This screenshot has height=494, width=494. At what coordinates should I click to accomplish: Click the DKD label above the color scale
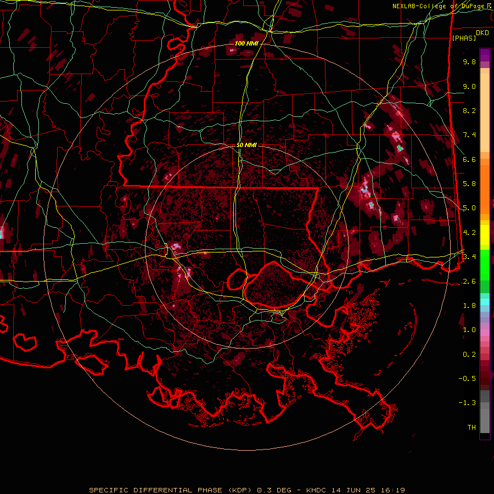tap(482, 33)
